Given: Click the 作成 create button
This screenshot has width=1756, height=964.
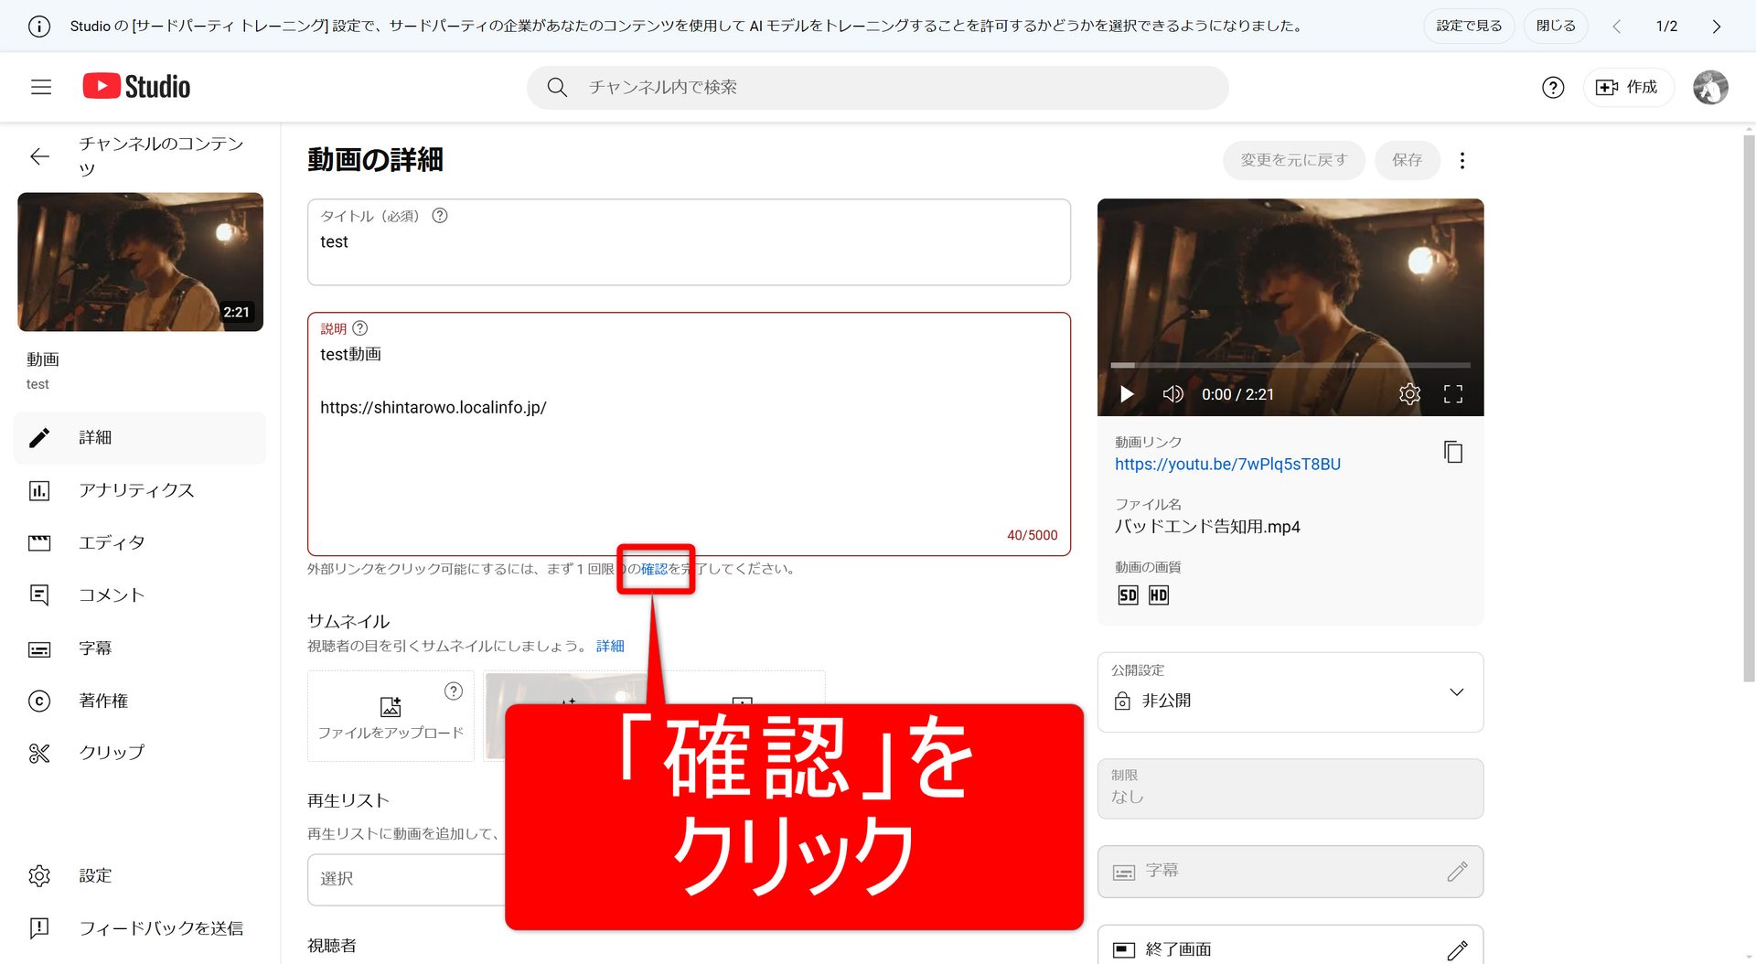Looking at the screenshot, I should (x=1628, y=87).
